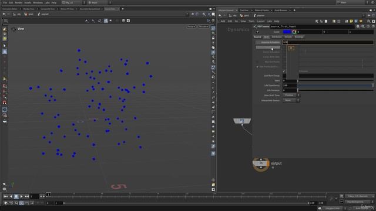Open the keys channels dropdown in playbar
Screen dimensions: 376x211
point(360,196)
